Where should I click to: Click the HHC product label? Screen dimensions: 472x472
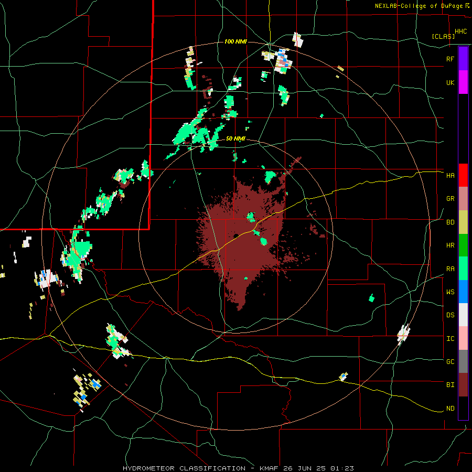click(461, 31)
